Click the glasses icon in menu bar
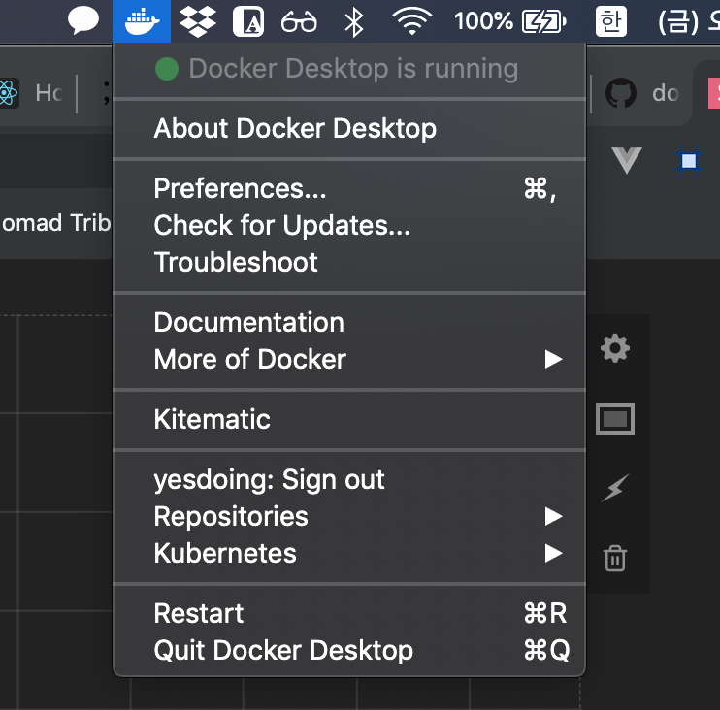Viewport: 720px width, 710px height. pyautogui.click(x=299, y=19)
